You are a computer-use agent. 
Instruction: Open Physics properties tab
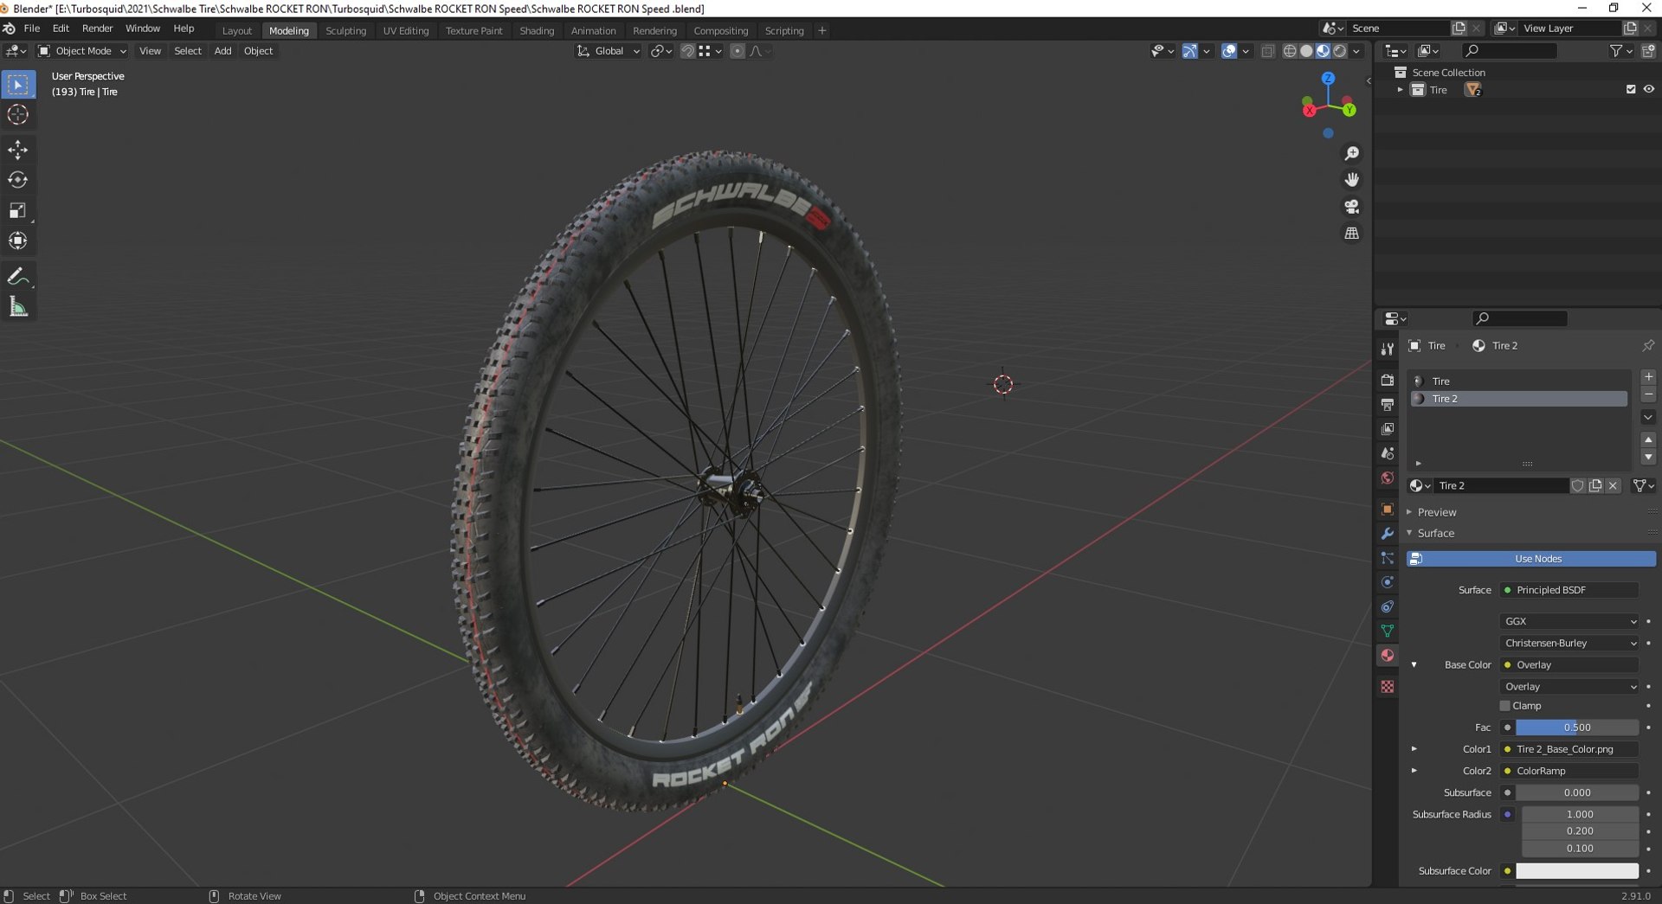click(1388, 582)
